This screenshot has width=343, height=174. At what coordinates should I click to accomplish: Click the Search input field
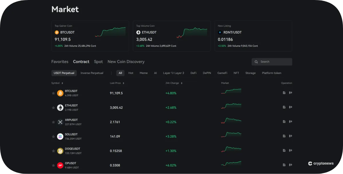(272, 62)
